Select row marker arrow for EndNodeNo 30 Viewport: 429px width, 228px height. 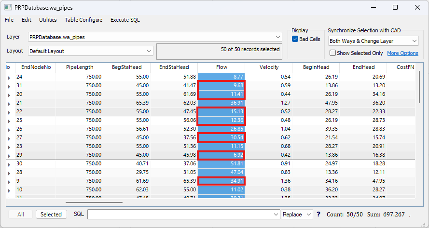coord(9,165)
